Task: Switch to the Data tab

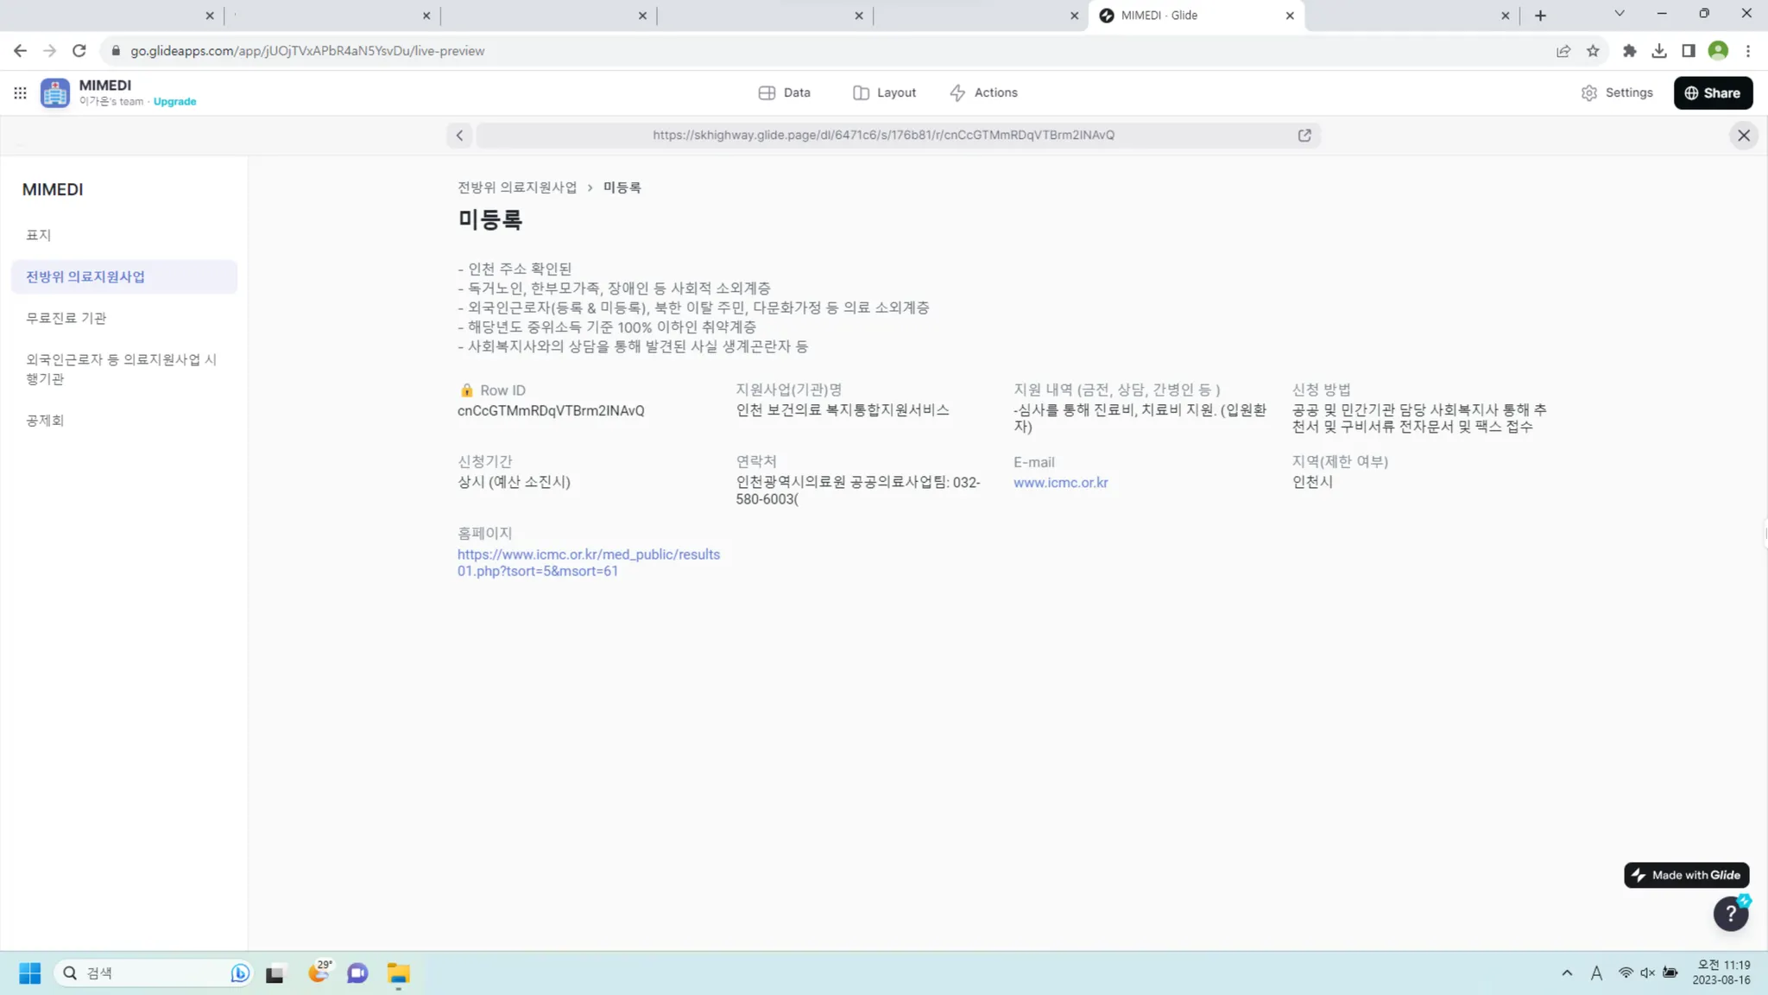Action: [784, 92]
